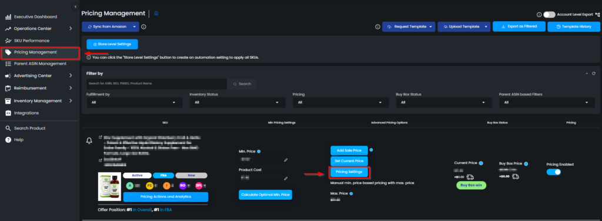Click the green A badge icon
The height and width of the screenshot is (221, 602).
(130, 186)
